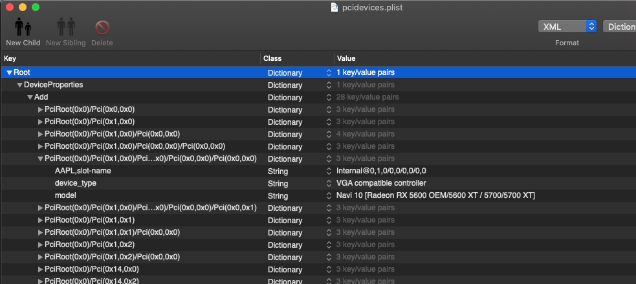Screen dimensions: 636x284
Task: Expand PciRoot(0x0)/Pci(0x1,0x1)/Pci(0x0,0x0) entry
Action: [x=40, y=232]
